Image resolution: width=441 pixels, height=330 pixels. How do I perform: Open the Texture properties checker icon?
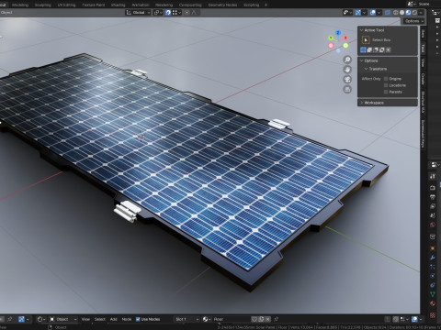[x=433, y=314]
